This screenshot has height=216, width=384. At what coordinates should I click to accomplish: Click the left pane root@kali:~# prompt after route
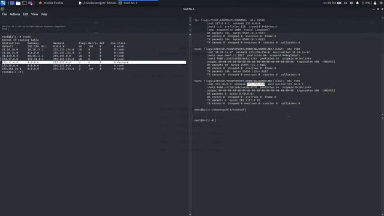12,72
